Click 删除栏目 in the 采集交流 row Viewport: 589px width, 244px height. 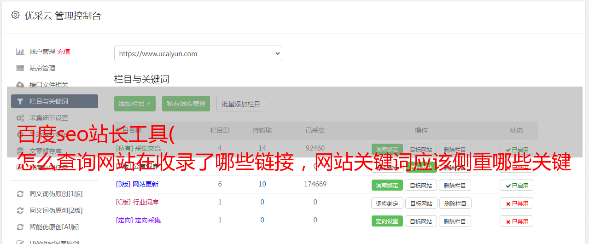pos(455,150)
